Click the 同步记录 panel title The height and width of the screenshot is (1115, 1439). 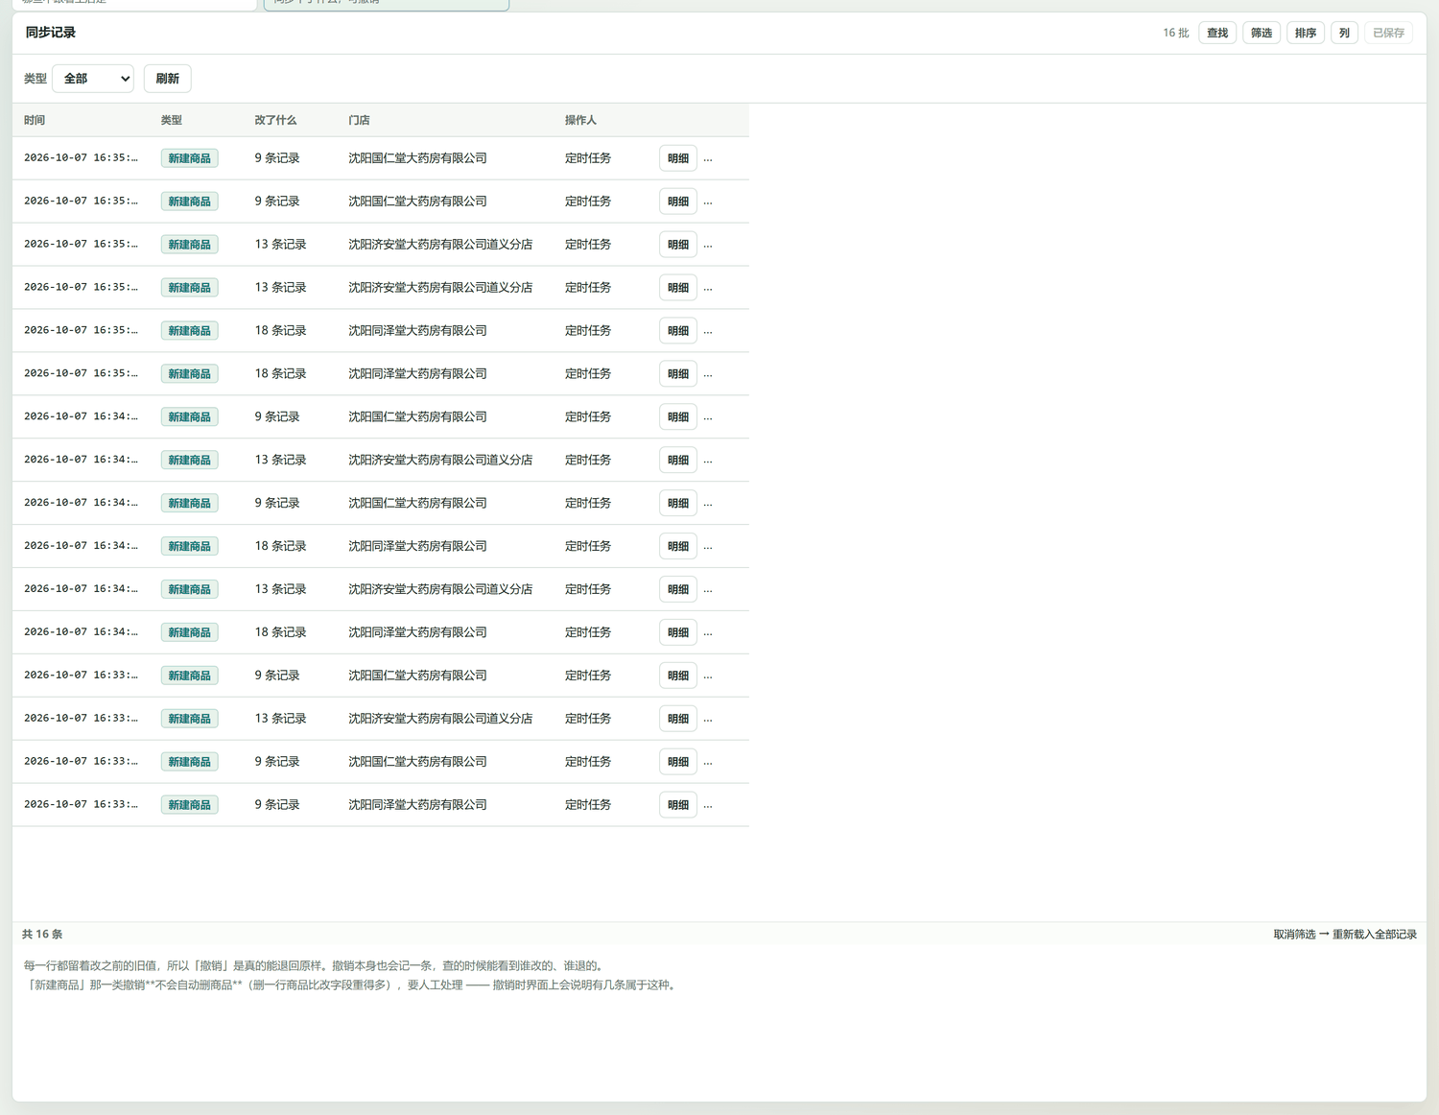pyautogui.click(x=51, y=33)
